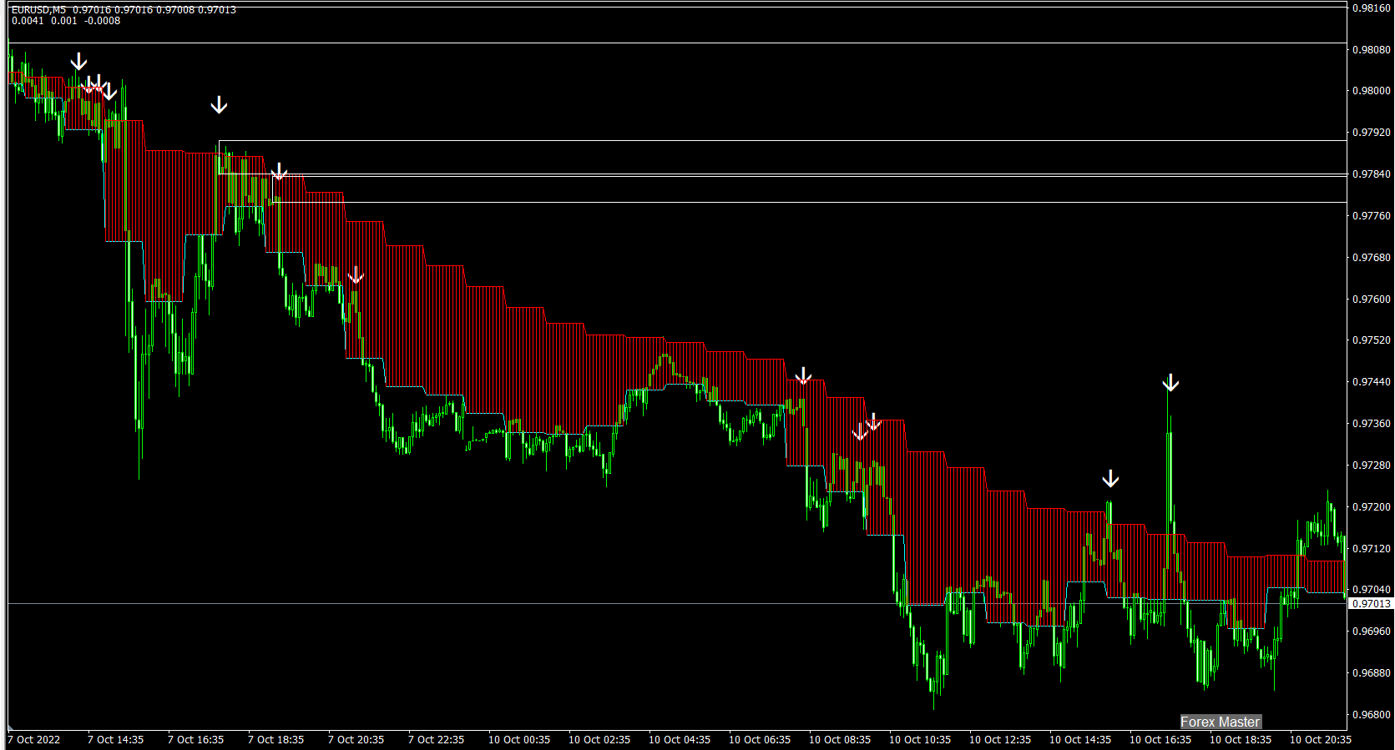Click the 10 Oct 10:35 time label
This screenshot has height=750, width=1395.
[920, 739]
